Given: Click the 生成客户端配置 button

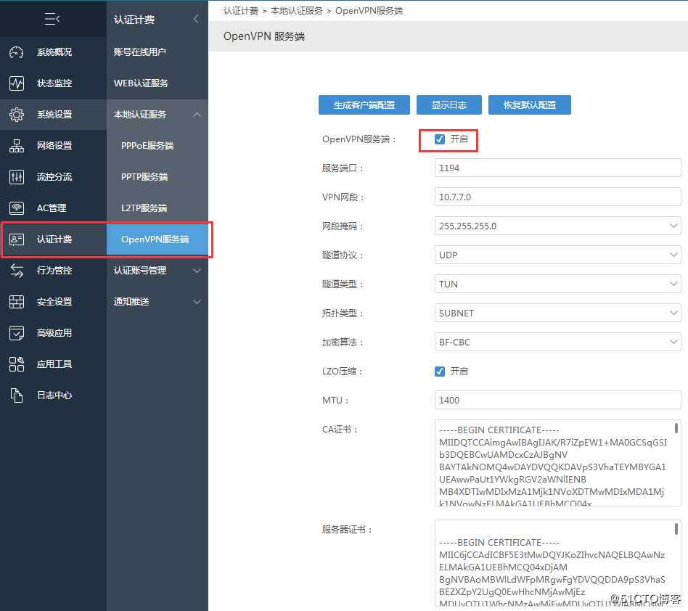Looking at the screenshot, I should pos(364,104).
